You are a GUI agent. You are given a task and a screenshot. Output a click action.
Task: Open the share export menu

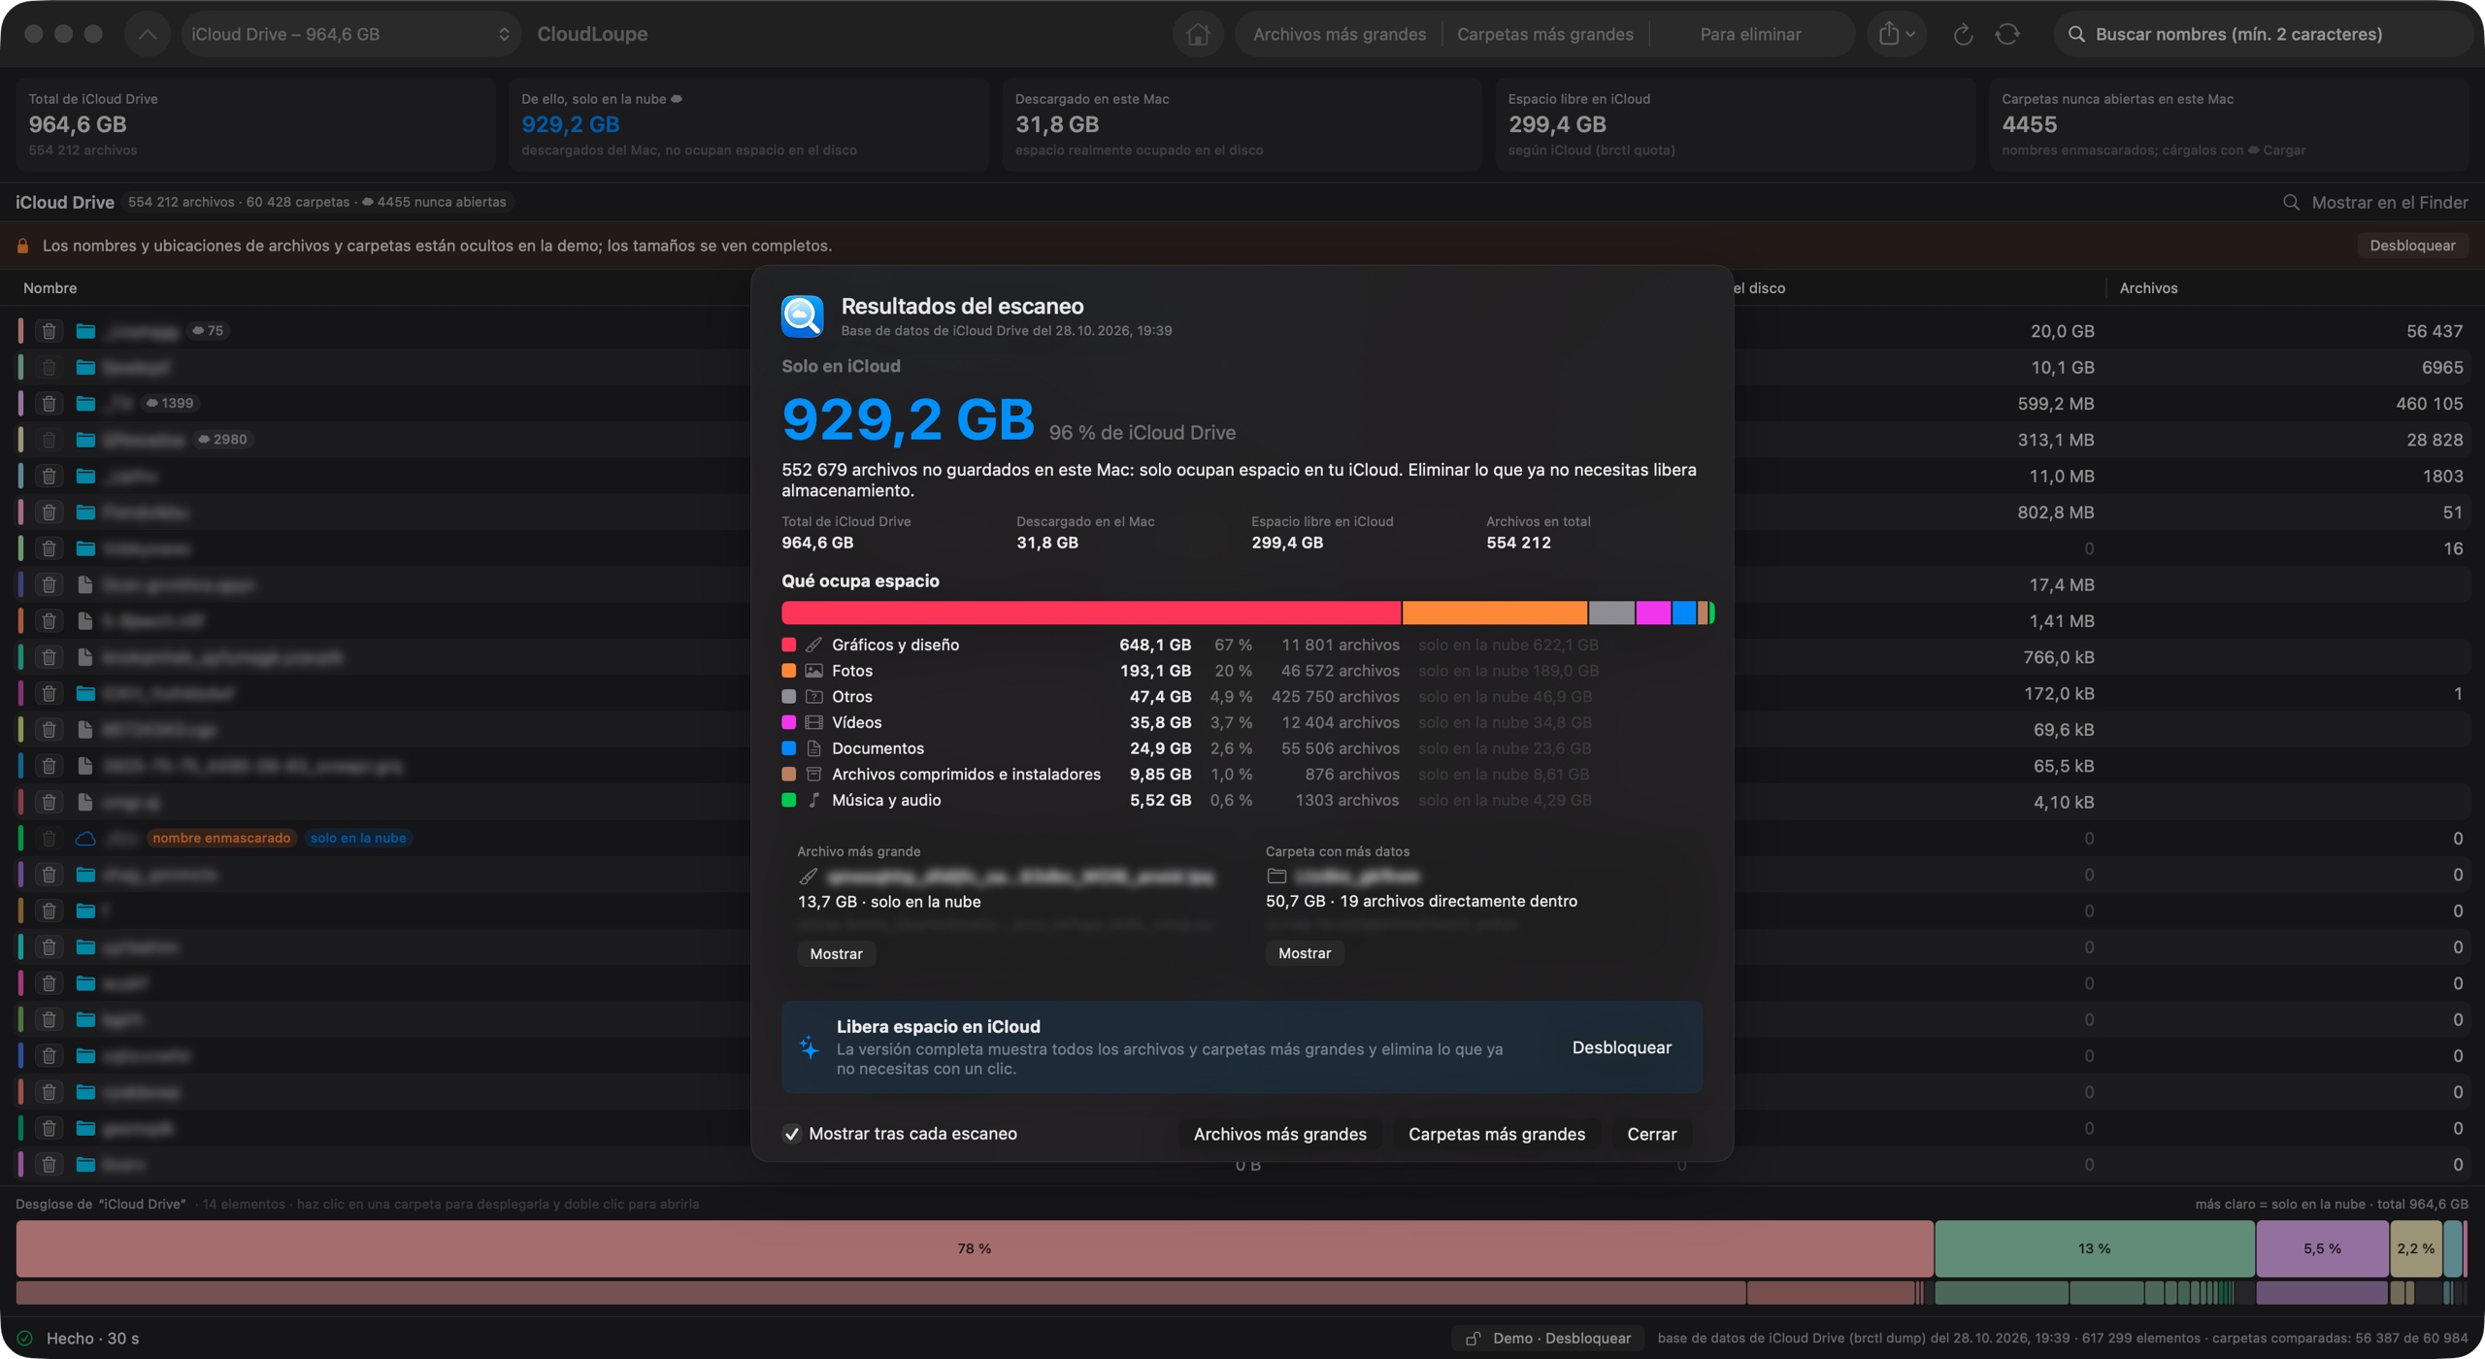coord(1896,34)
